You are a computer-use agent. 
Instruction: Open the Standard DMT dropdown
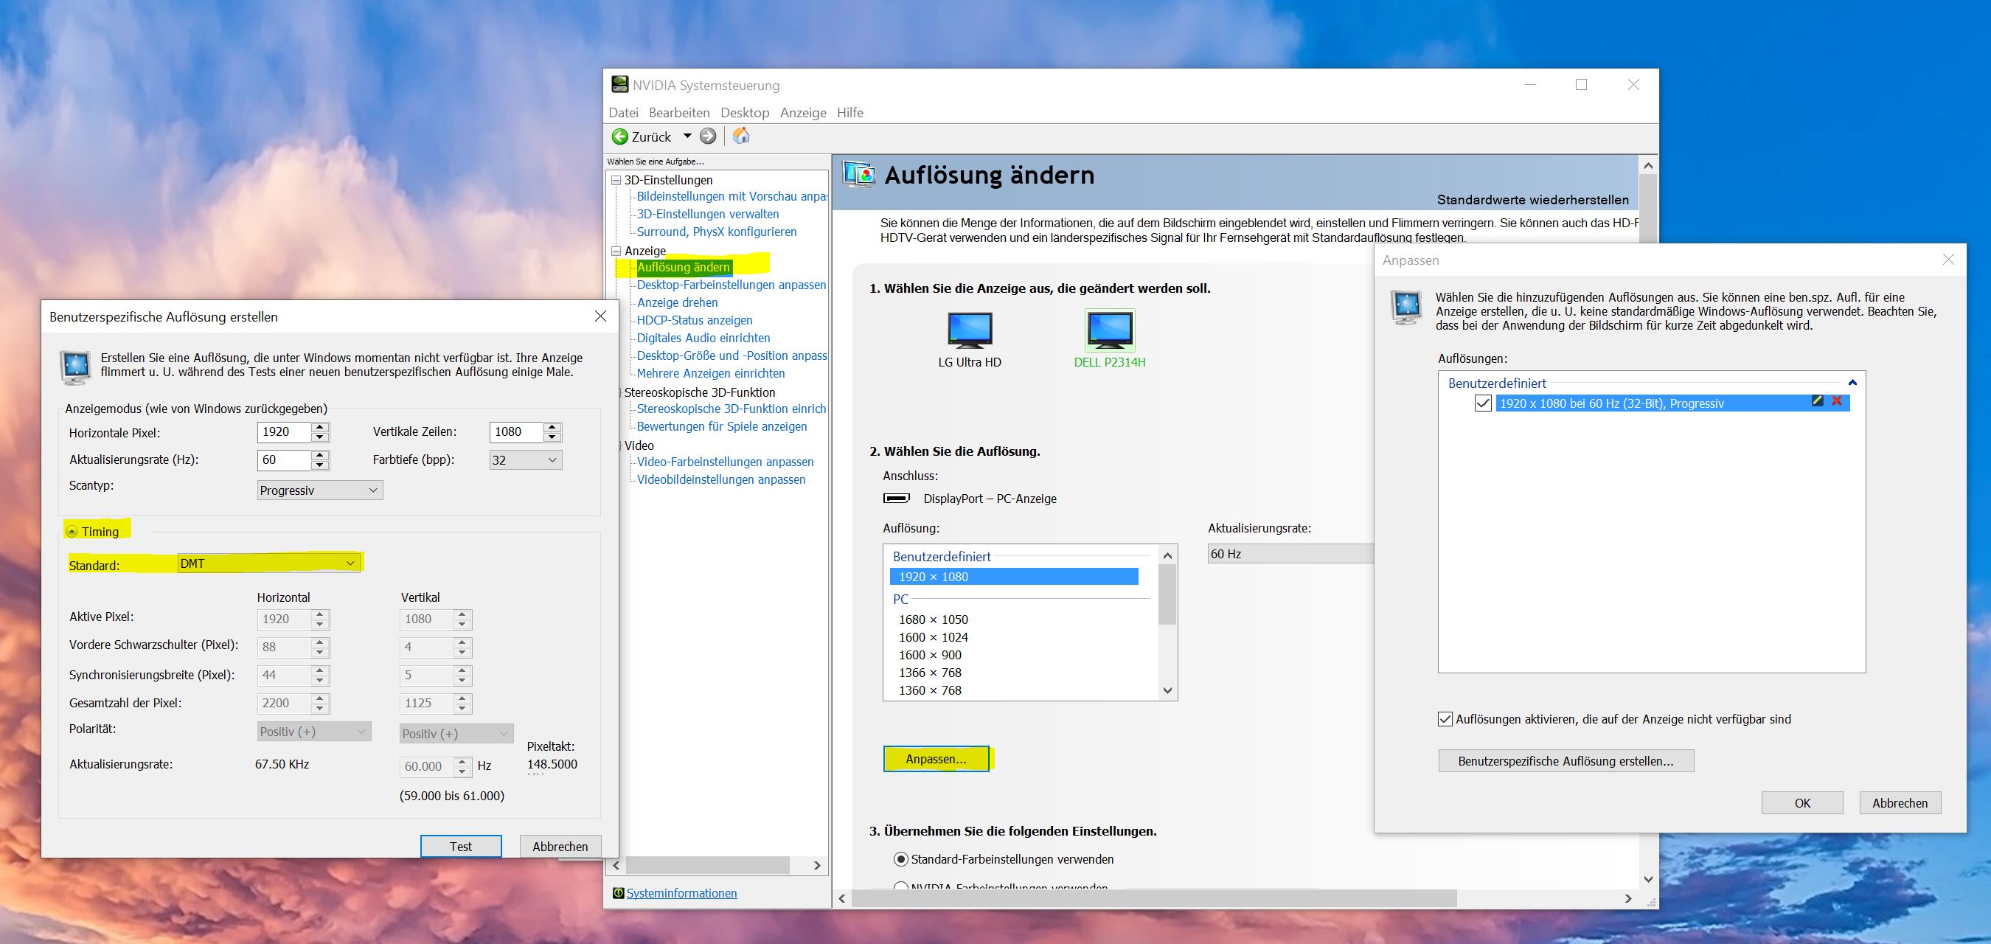tap(268, 563)
